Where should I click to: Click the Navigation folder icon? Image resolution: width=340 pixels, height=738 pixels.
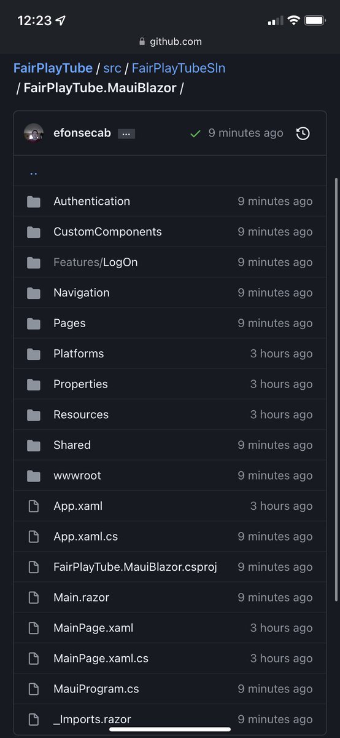[x=34, y=293]
